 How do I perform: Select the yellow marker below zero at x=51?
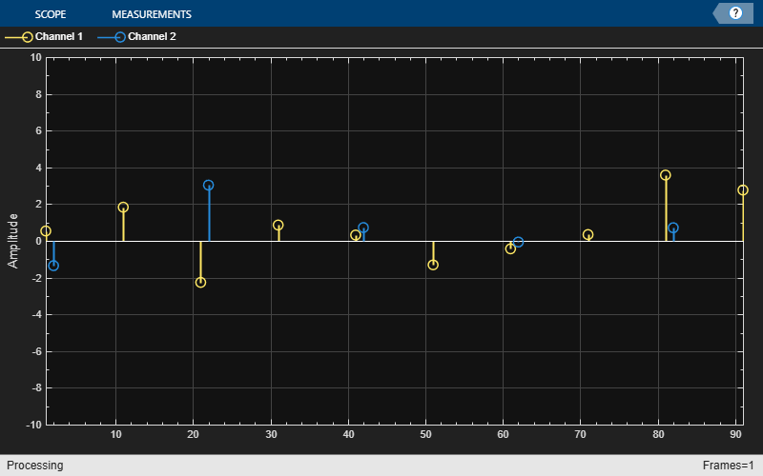pyautogui.click(x=433, y=265)
